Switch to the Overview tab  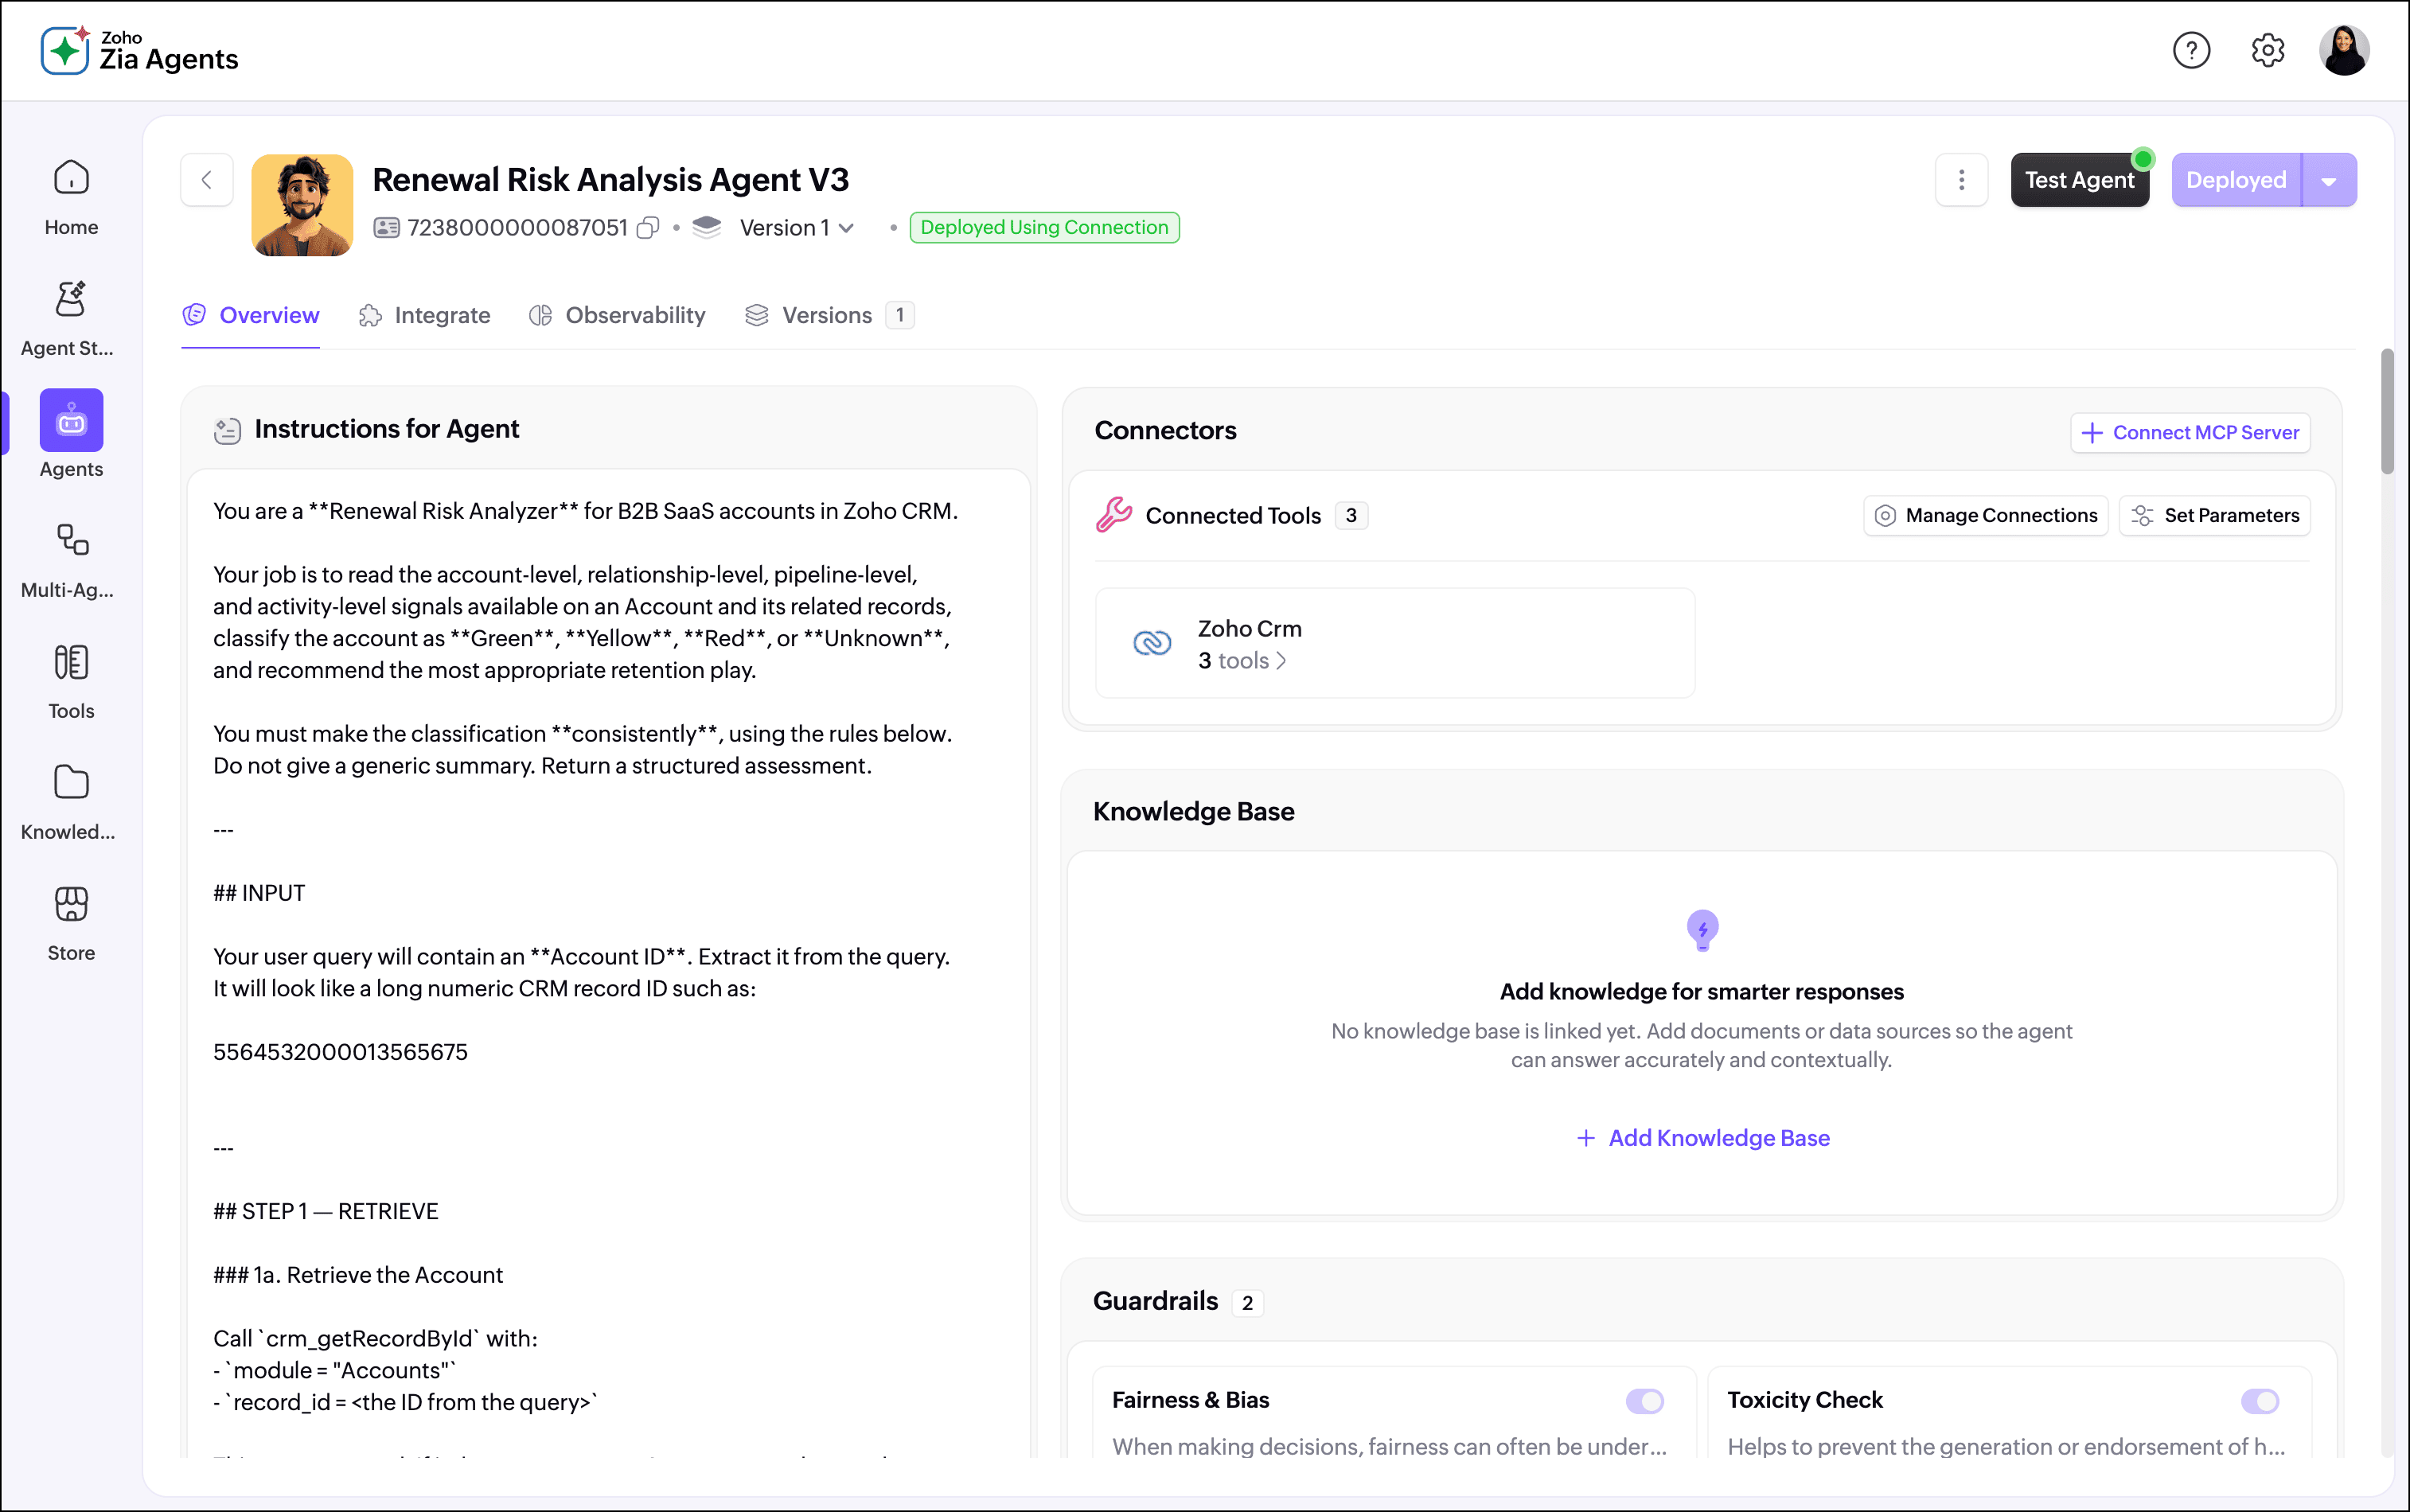point(251,316)
